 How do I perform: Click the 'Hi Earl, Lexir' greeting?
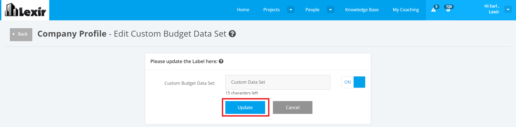coord(492,9)
